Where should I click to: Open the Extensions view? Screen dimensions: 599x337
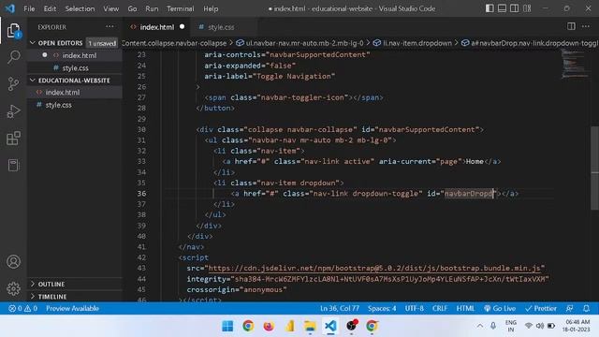click(13, 139)
